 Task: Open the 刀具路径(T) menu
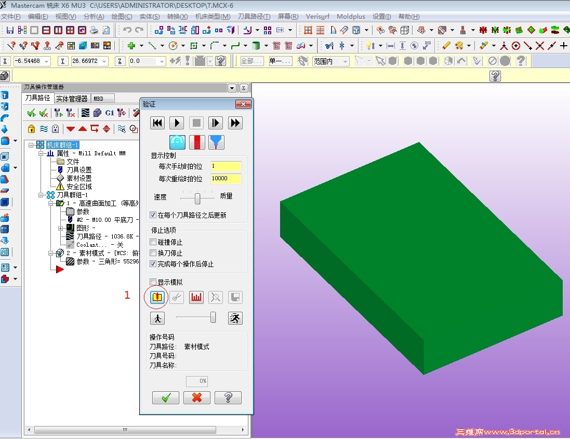(254, 16)
